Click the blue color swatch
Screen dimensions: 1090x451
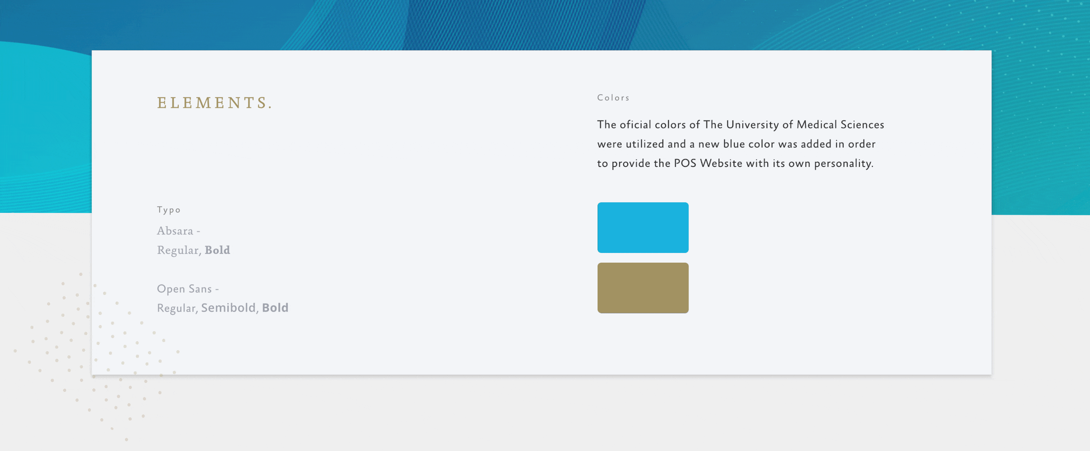click(x=642, y=228)
